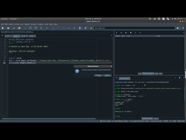Open the Source menu

coord(17,24)
